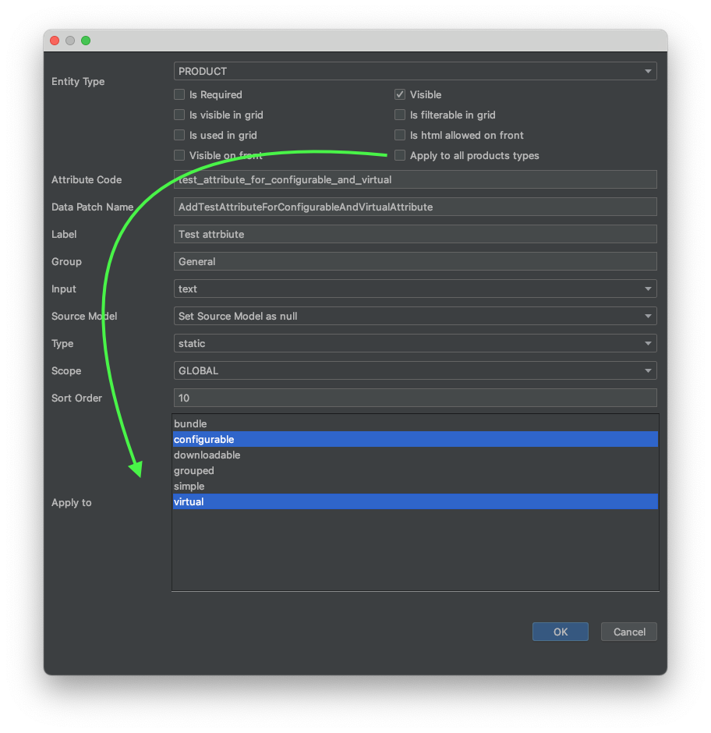Select simple in Apply to list
Viewport: 711px width, 733px height.
pos(415,486)
